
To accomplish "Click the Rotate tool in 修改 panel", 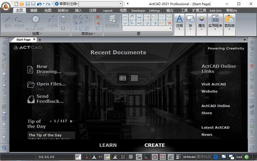I will click(81, 17).
